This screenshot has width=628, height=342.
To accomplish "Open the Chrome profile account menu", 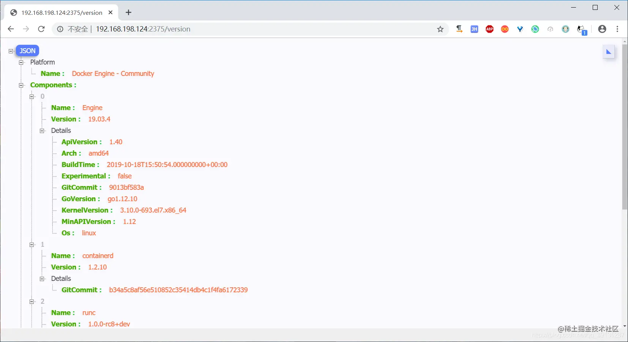I will click(602, 29).
